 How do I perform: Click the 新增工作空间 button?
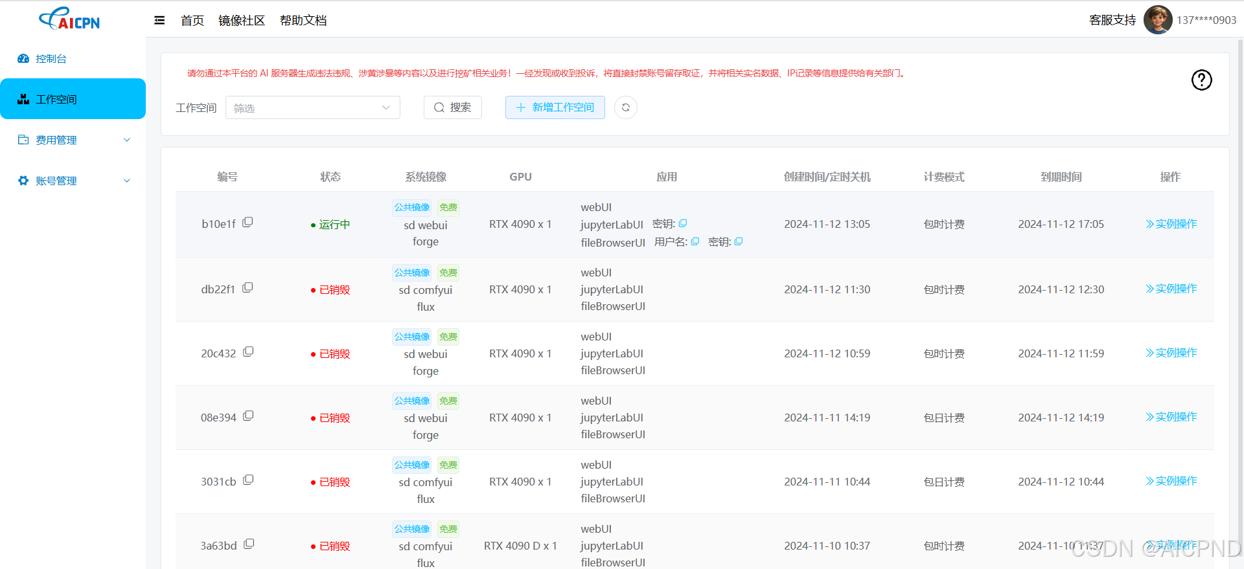[x=555, y=107]
